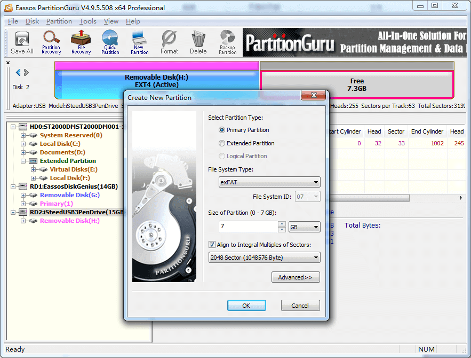Image resolution: width=471 pixels, height=358 pixels.
Task: Decrease partition size with down spinner
Action: (282, 230)
